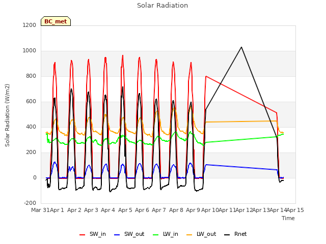Click the 1000 y-axis tick label
The height and width of the screenshot is (244, 326).
coord(30,51)
